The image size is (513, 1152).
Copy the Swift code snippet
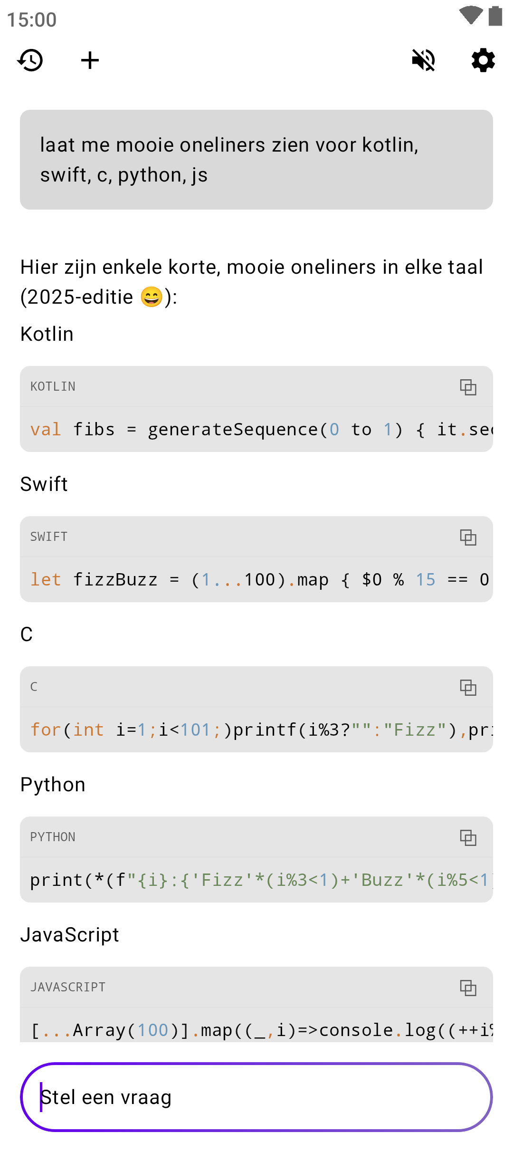tap(468, 537)
